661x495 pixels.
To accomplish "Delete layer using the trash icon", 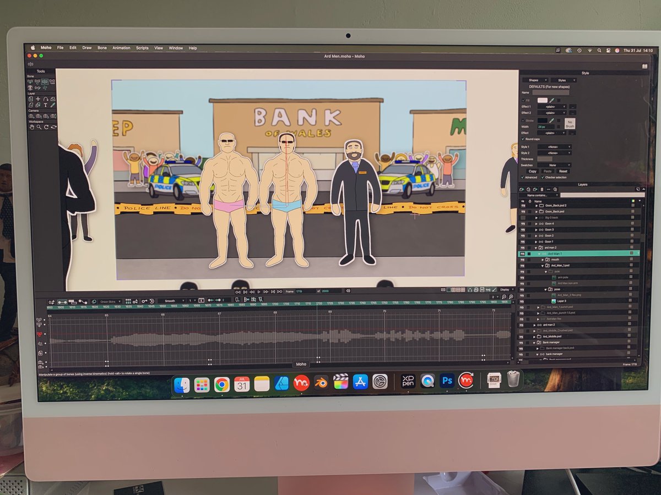I will 542,189.
